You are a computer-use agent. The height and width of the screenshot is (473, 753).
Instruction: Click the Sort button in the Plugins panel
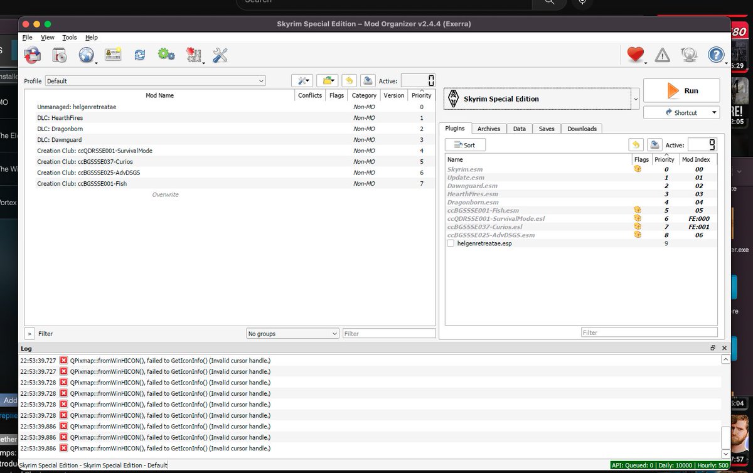coord(464,144)
